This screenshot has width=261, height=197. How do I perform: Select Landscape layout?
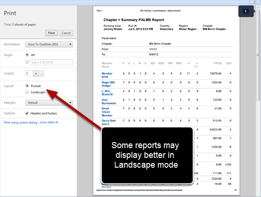(27, 92)
